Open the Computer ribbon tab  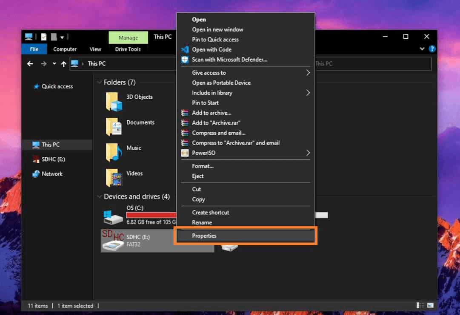coord(65,49)
